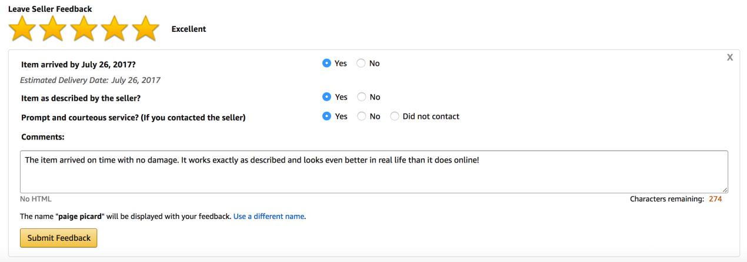The width and height of the screenshot is (747, 262).
Task: Select No for item arrived by July 26
Action: pyautogui.click(x=361, y=64)
